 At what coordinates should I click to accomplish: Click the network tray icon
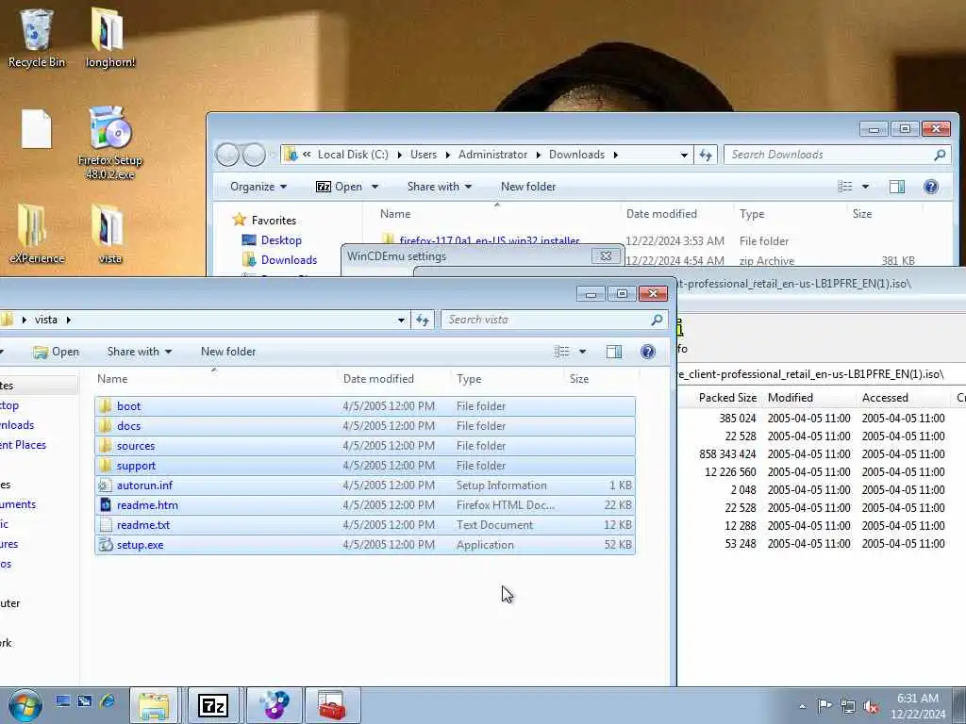(848, 706)
